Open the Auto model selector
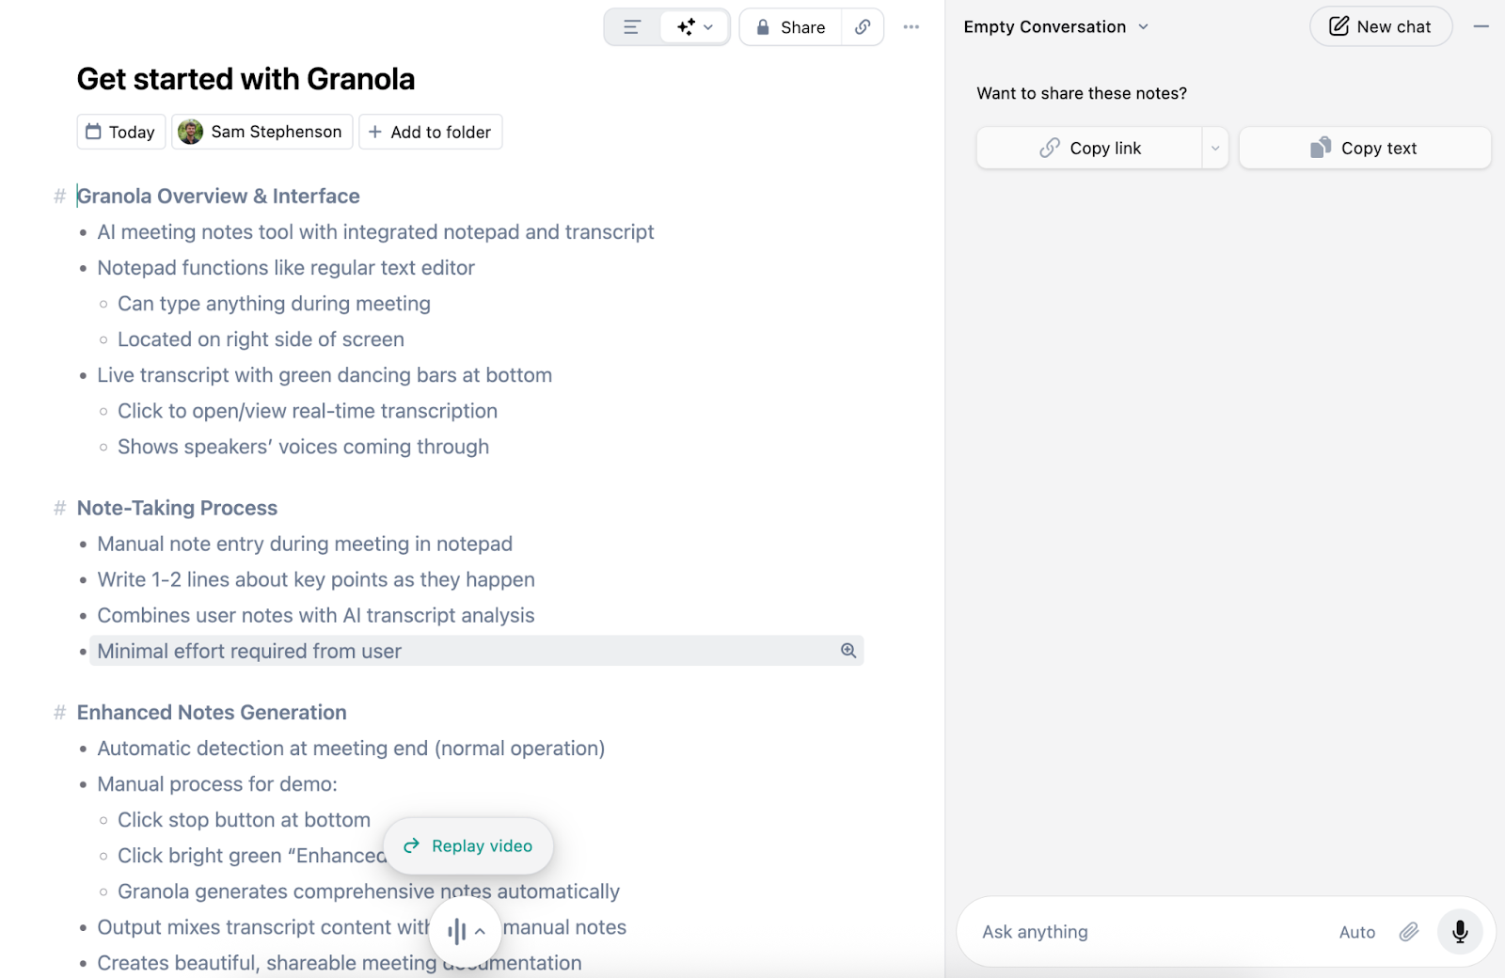 click(1356, 932)
